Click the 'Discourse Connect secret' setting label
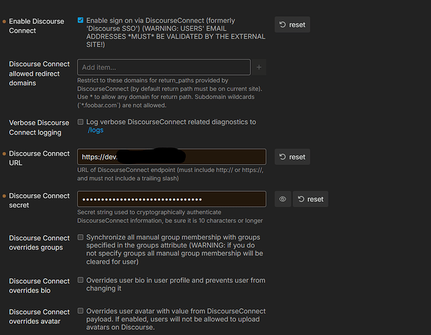Image resolution: width=431 pixels, height=335 pixels. 40,200
